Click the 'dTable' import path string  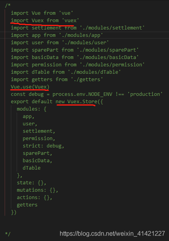[x=94, y=72]
